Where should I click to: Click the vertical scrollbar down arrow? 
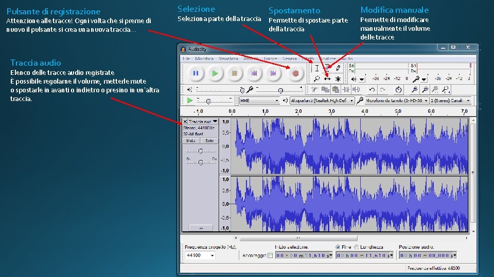[473, 231]
